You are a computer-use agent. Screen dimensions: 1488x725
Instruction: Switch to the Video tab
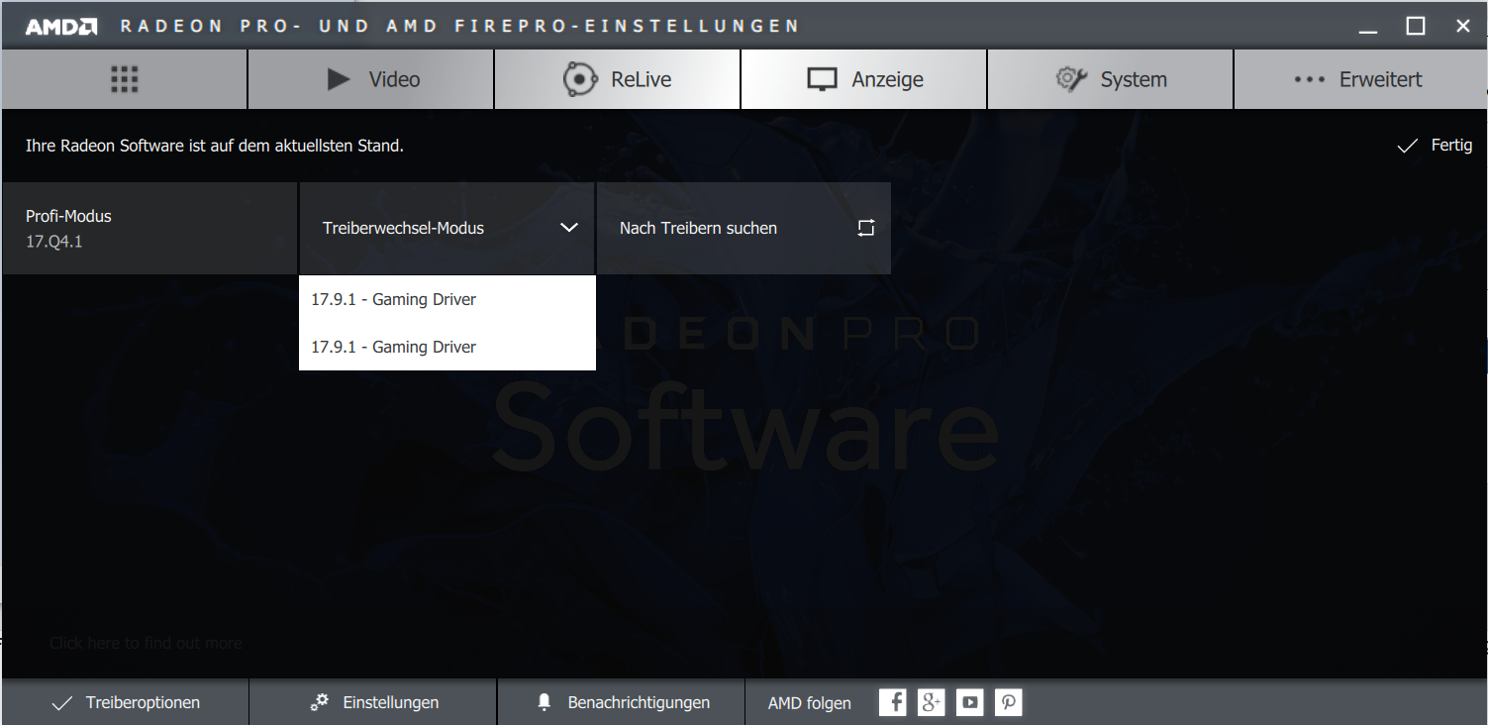point(370,79)
